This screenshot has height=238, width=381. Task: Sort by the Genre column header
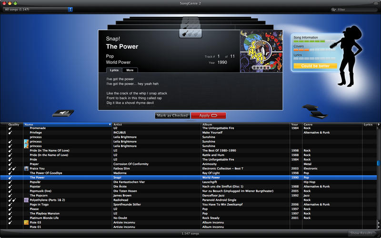coord(332,125)
